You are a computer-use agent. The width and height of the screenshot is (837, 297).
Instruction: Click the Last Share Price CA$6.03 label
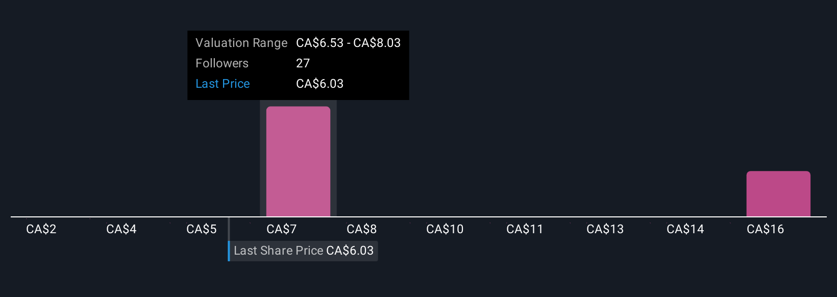[x=304, y=251]
